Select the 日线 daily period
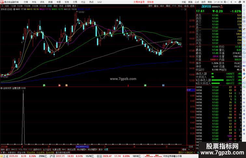 [x=49, y=6]
